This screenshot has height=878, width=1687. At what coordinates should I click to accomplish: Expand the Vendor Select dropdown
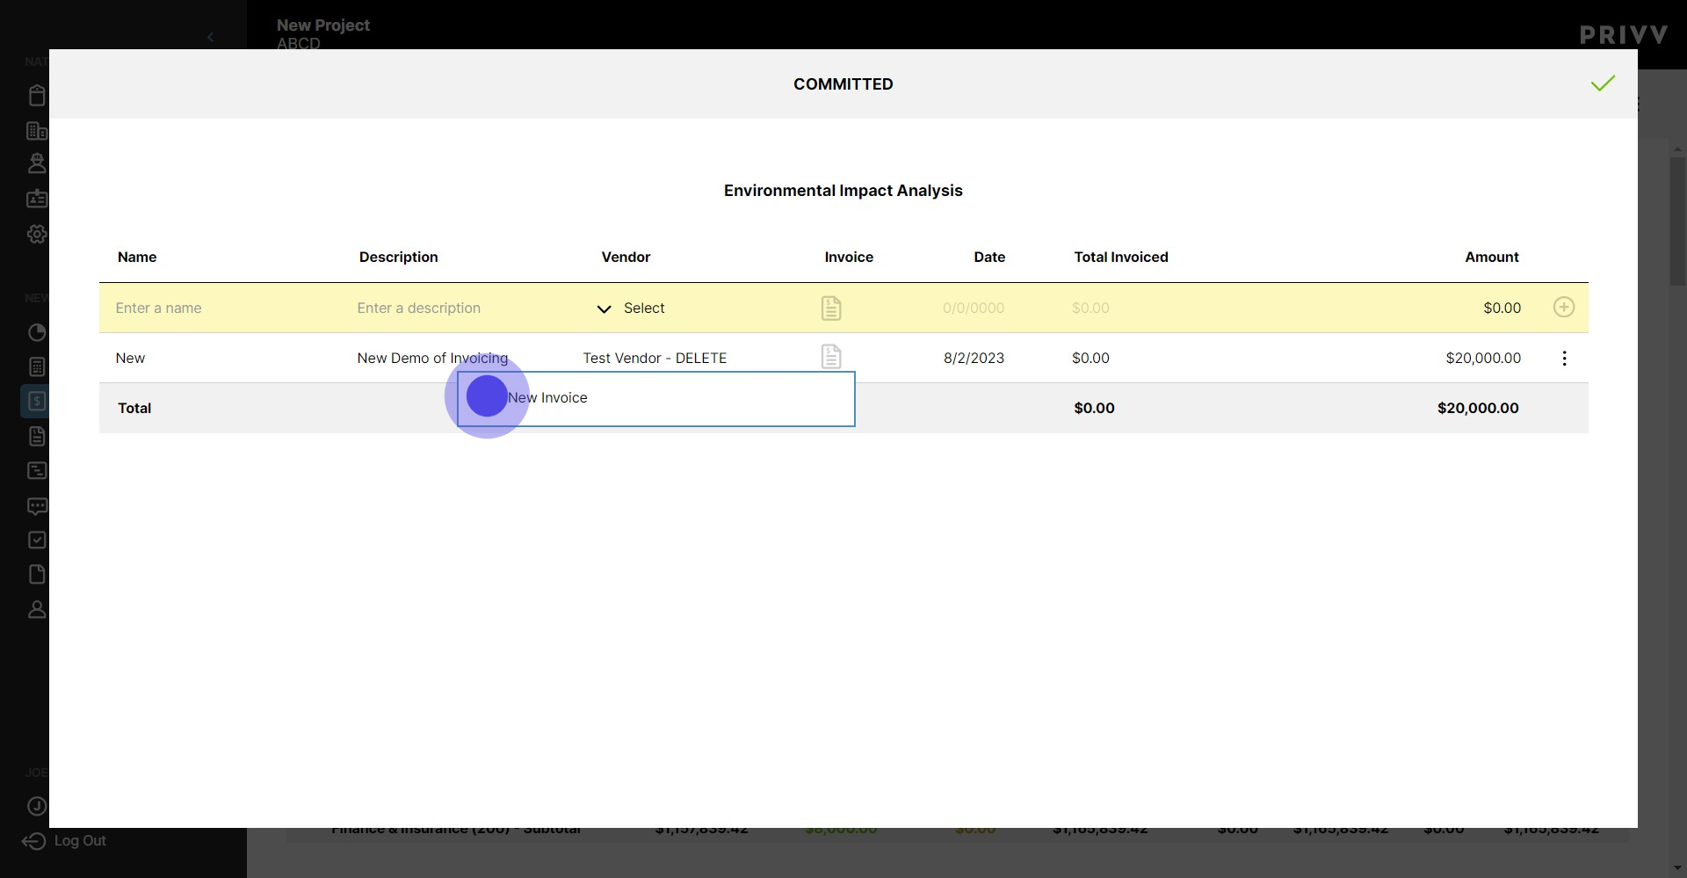631,308
